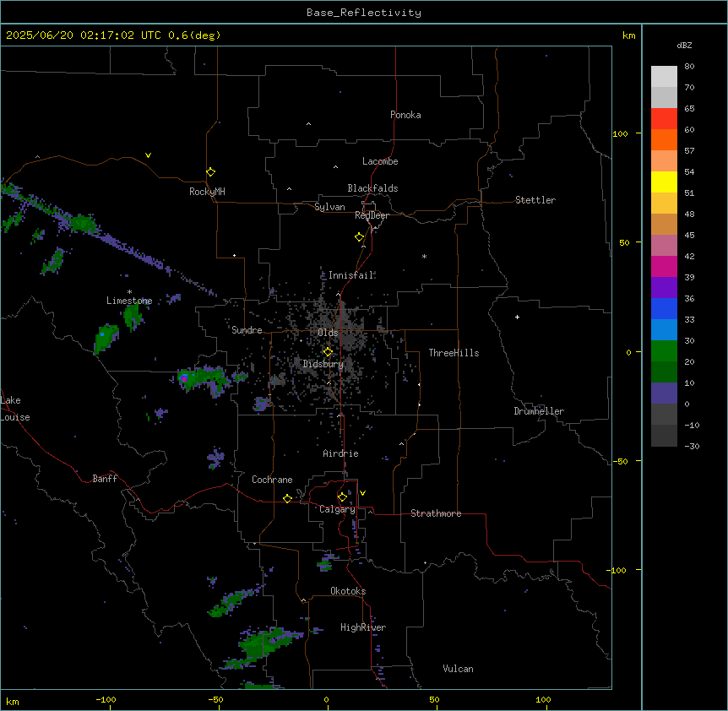Screen dimensions: 728x711
Task: Select the Vulcan label
Action: coord(458,669)
